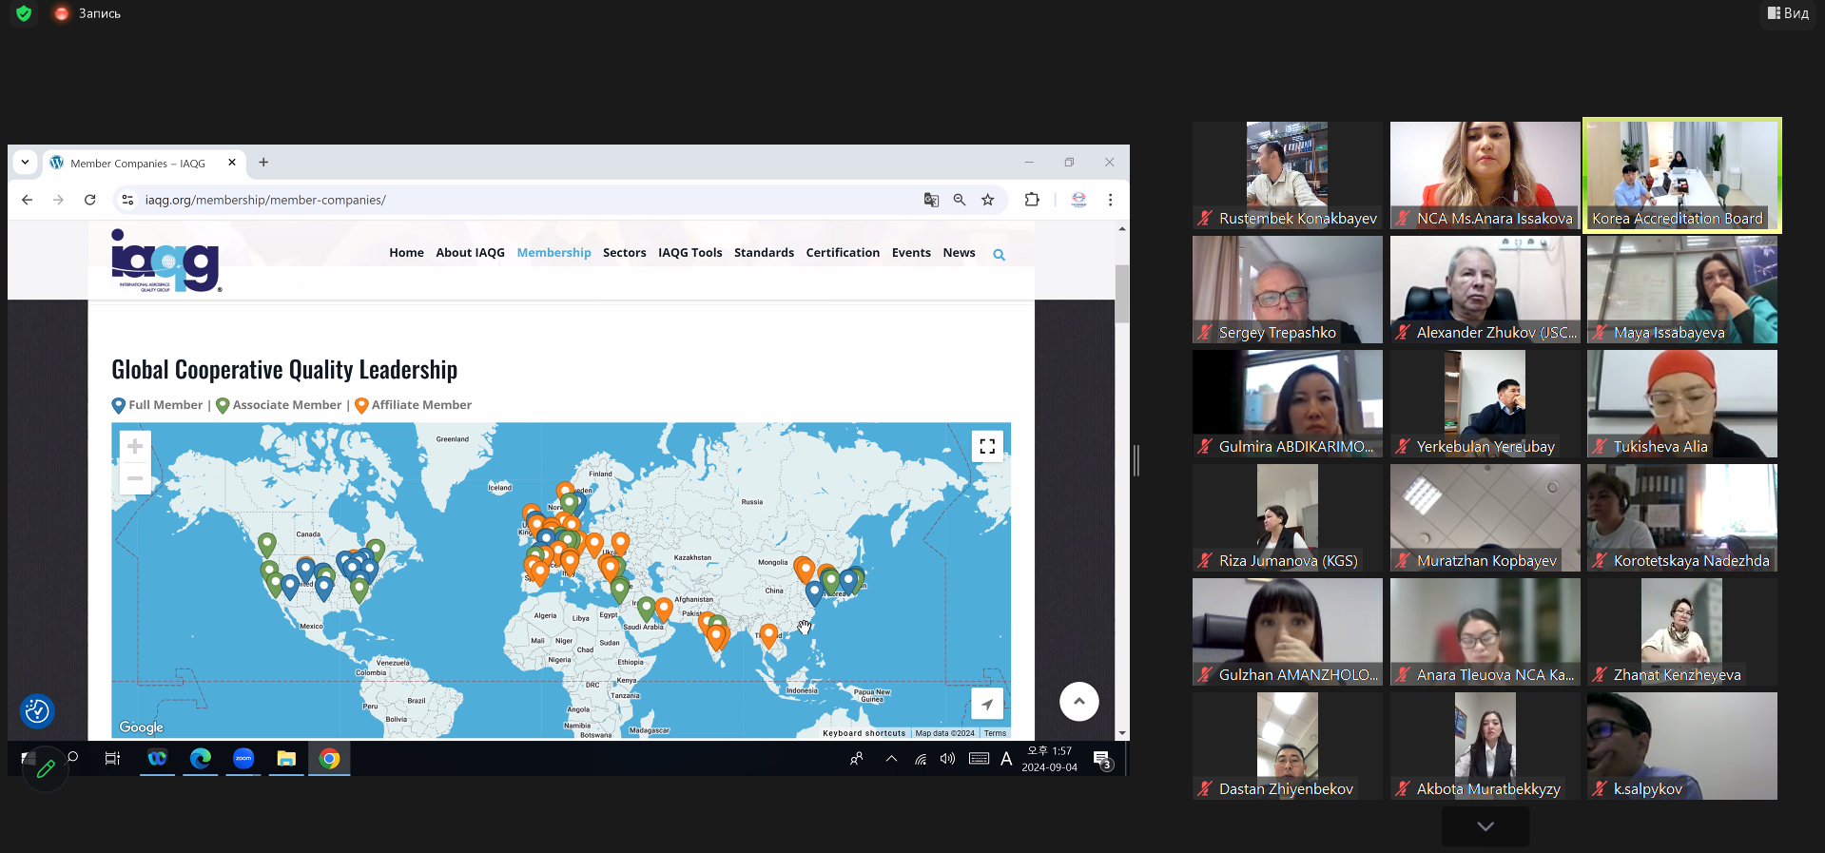Go back using the browser back arrow
The image size is (1825, 853).
[x=28, y=200]
